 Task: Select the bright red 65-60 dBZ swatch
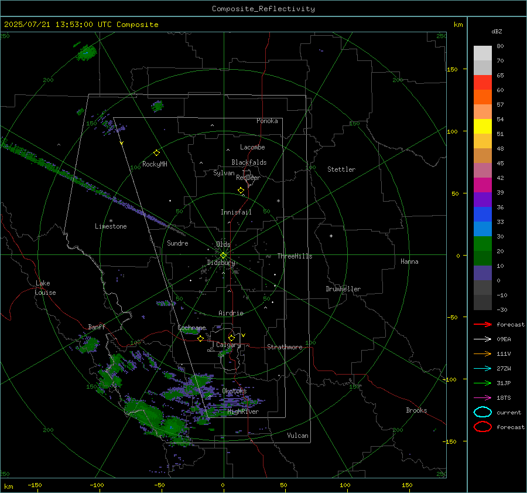point(482,83)
